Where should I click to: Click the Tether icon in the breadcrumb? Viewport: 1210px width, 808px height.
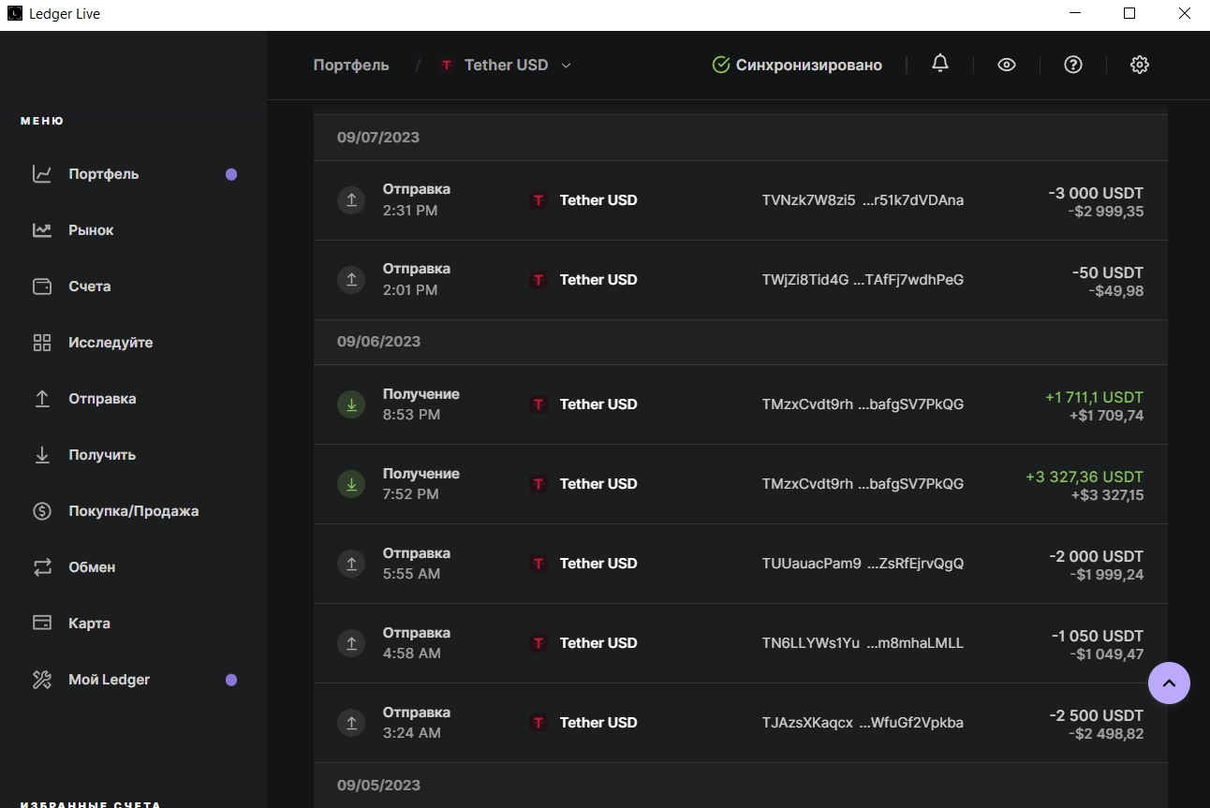pos(447,66)
